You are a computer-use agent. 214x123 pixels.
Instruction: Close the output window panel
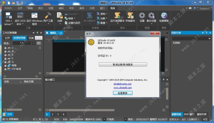[x=167, y=80]
